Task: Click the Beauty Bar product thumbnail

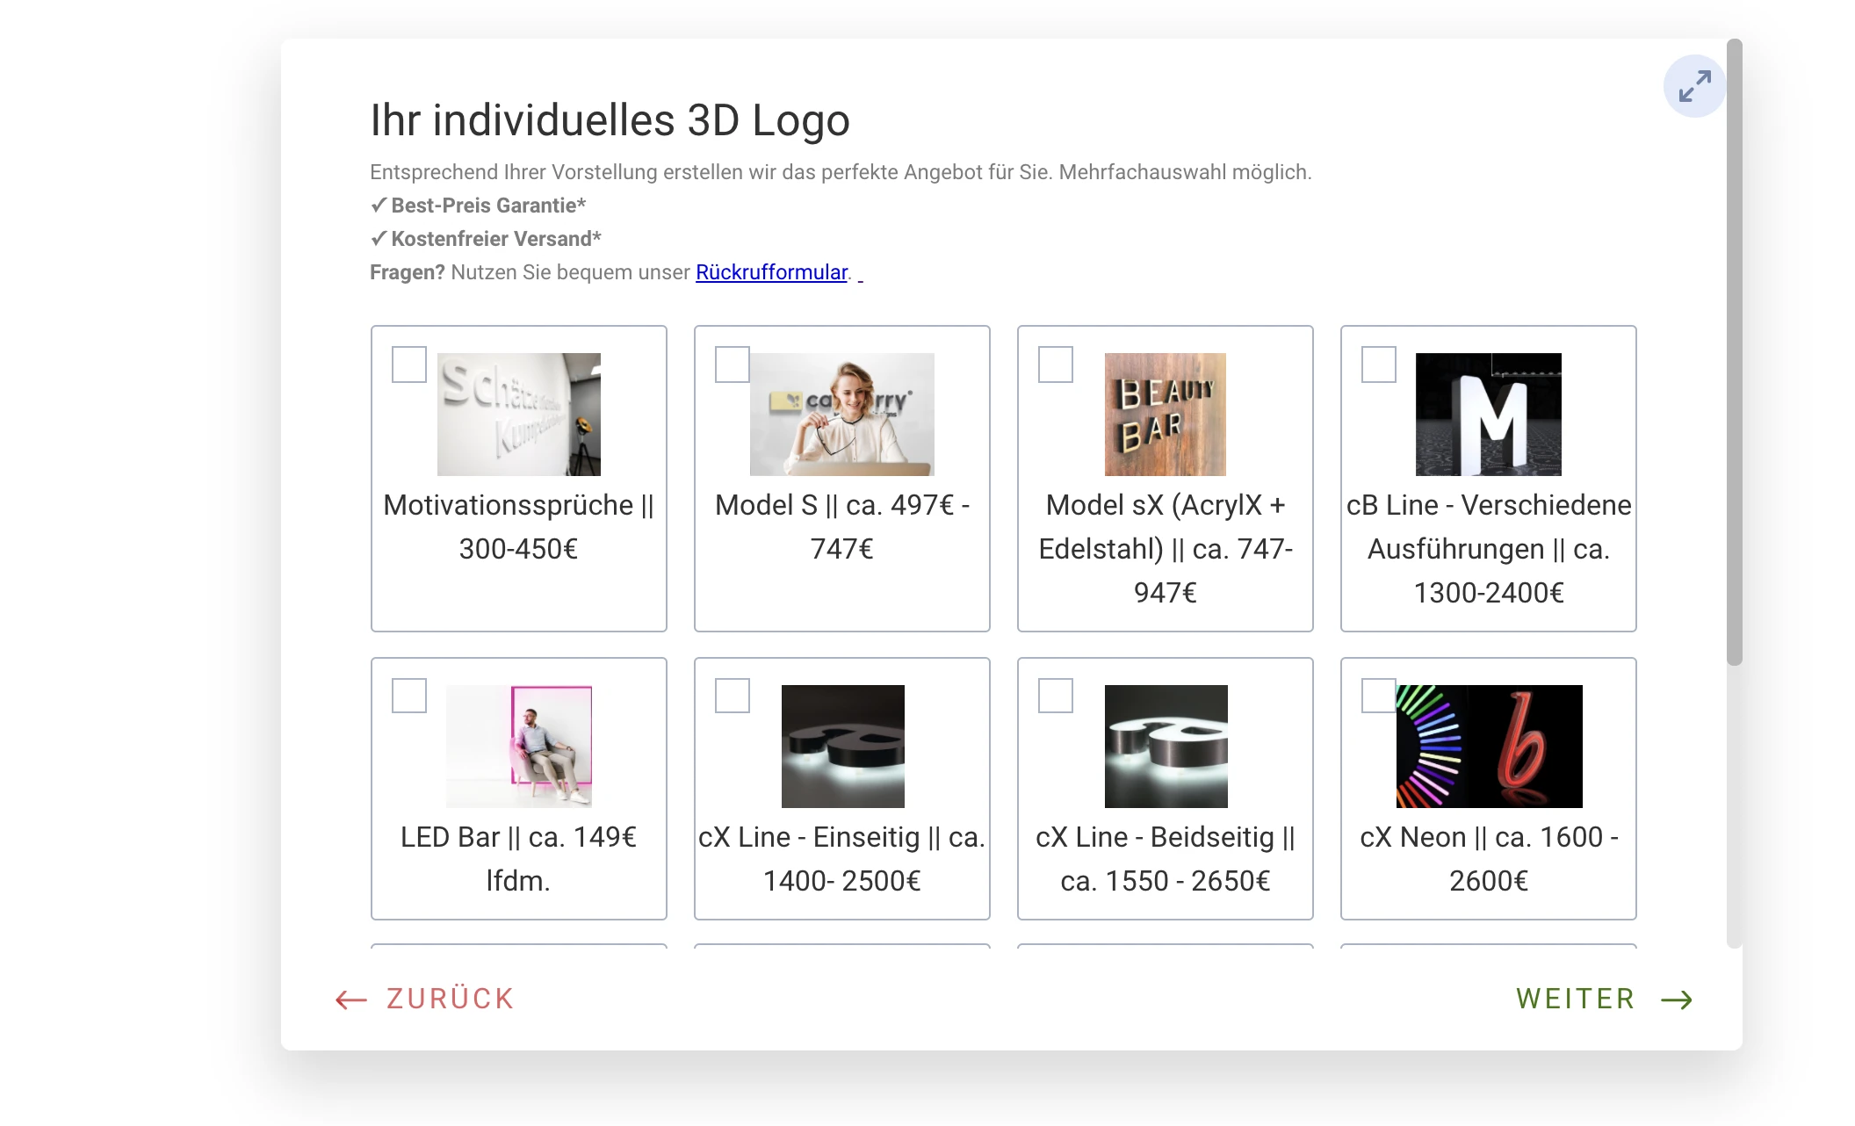Action: point(1164,414)
